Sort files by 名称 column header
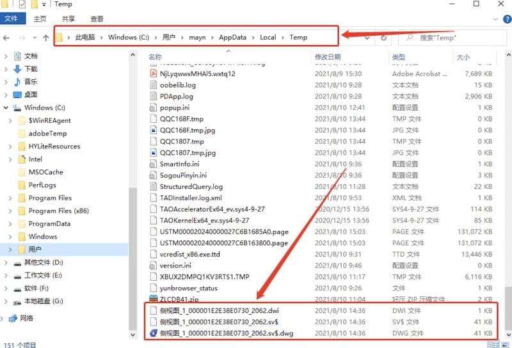512x348 pixels. tap(155, 57)
